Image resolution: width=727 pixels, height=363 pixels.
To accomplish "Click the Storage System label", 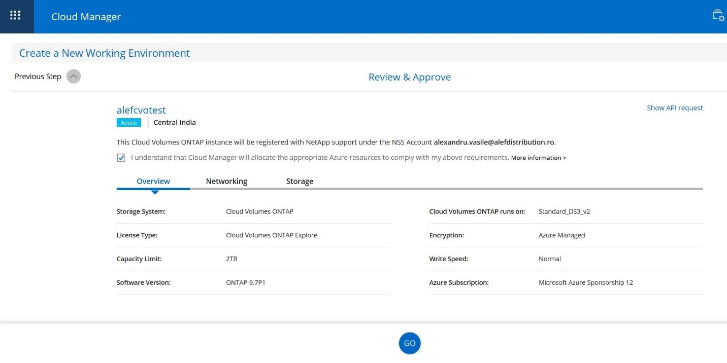I will (x=141, y=211).
